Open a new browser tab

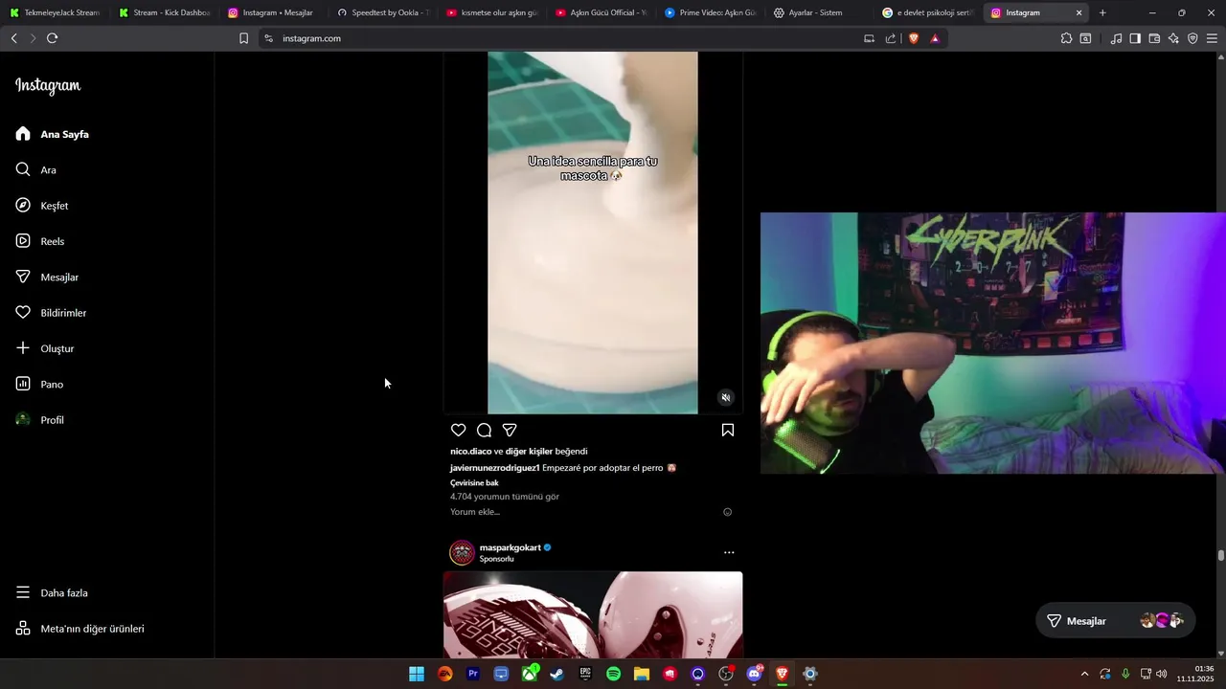pos(1102,13)
